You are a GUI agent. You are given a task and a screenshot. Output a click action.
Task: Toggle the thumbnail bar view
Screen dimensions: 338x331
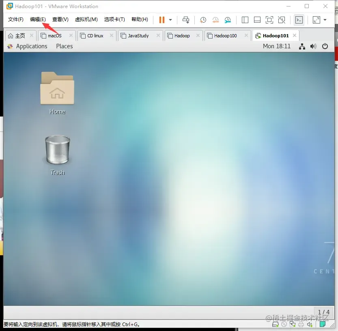(x=257, y=20)
